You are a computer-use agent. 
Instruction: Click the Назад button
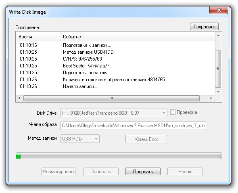(x=185, y=172)
